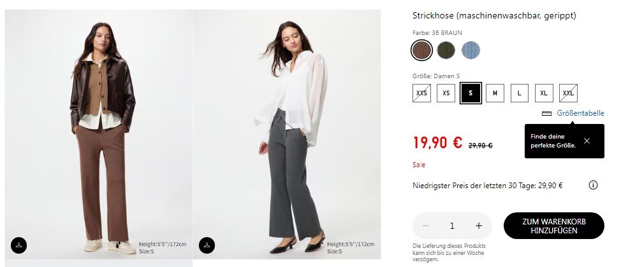Image resolution: width=621 pixels, height=267 pixels.
Task: Choose size M
Action: [x=495, y=93]
